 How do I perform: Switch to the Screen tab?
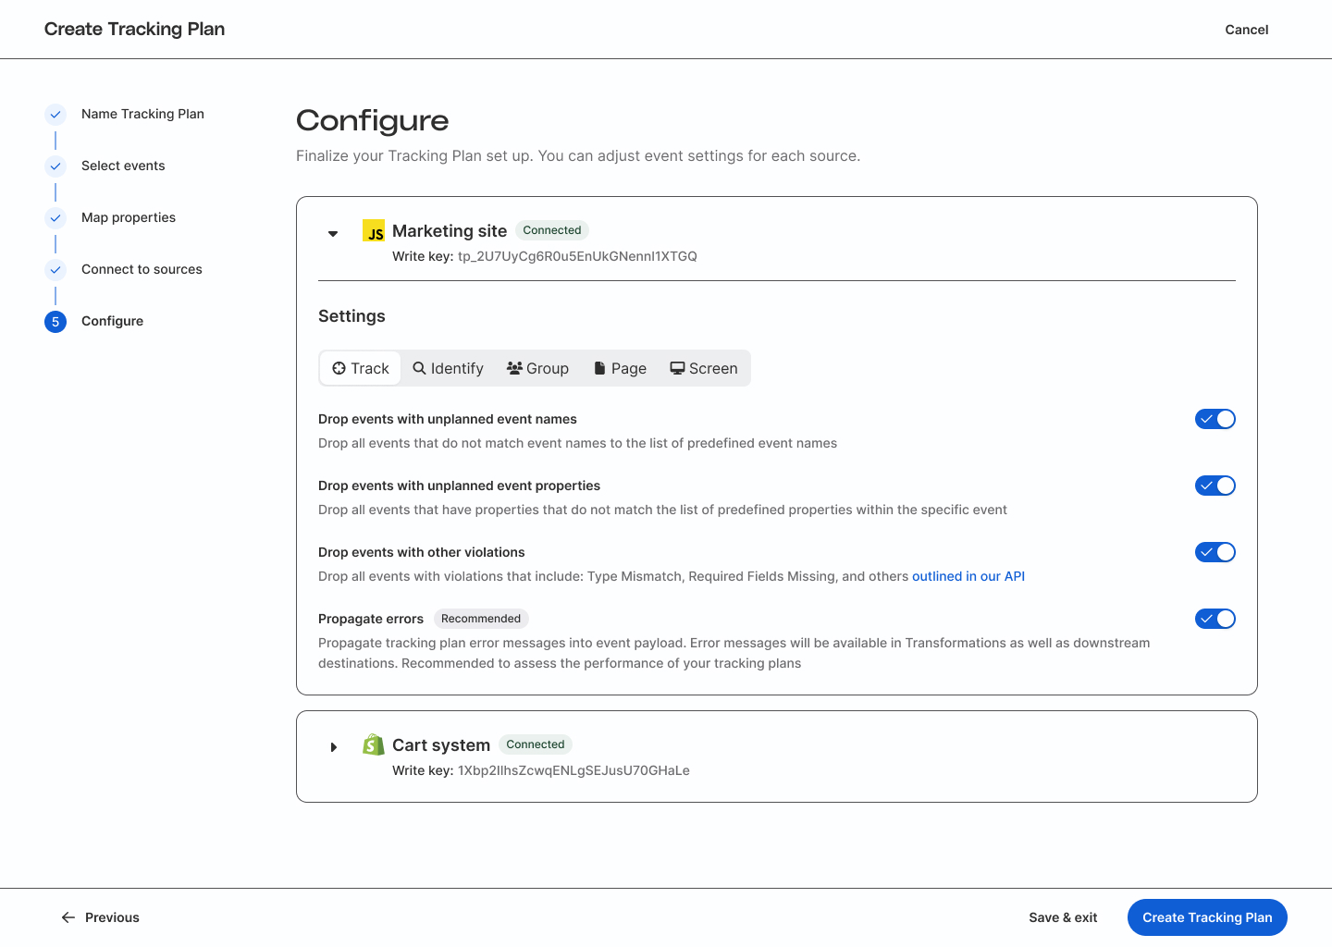click(x=703, y=367)
